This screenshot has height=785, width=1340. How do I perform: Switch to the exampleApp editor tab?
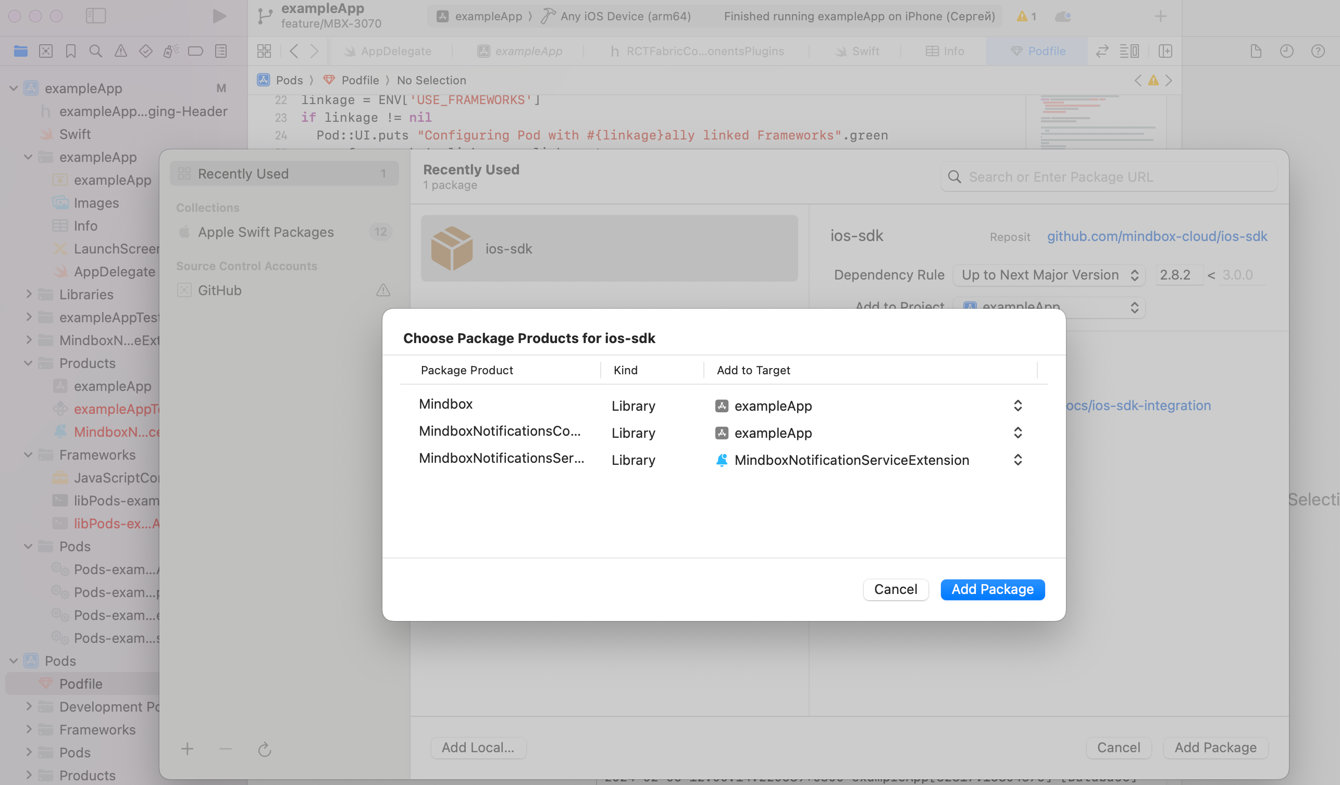pyautogui.click(x=519, y=51)
